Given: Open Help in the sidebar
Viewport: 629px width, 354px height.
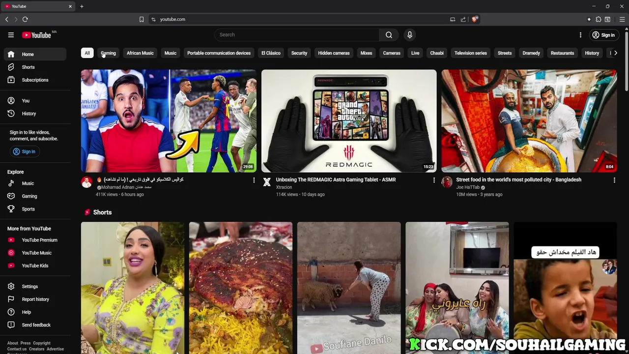Looking at the screenshot, I should [34, 312].
